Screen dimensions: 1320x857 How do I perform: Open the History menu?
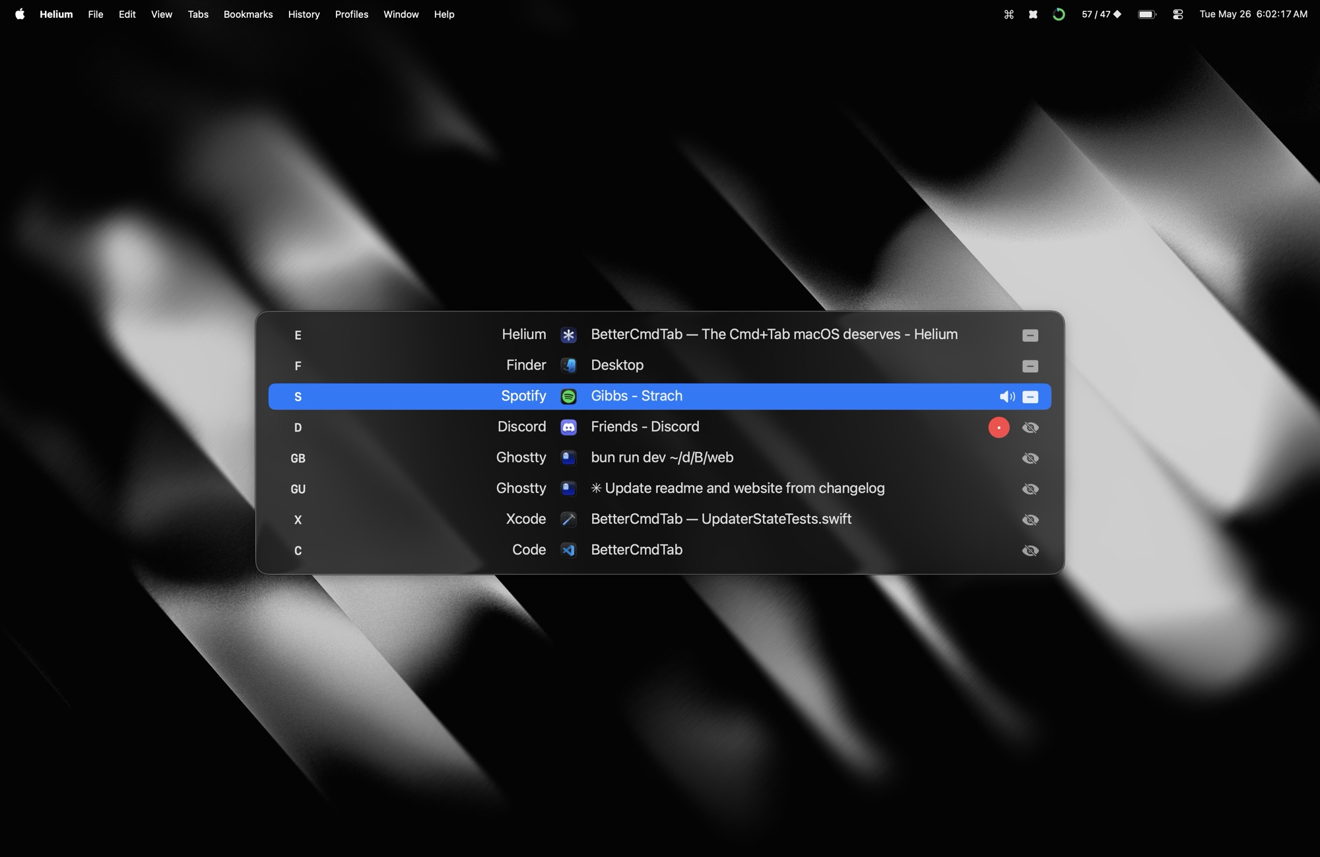[304, 14]
